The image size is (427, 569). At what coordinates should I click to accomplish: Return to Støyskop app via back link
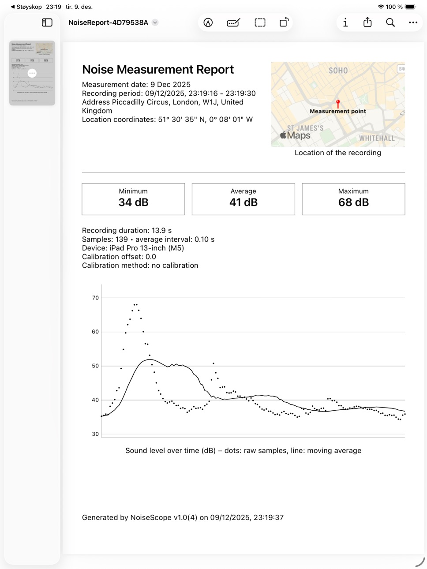tap(26, 7)
